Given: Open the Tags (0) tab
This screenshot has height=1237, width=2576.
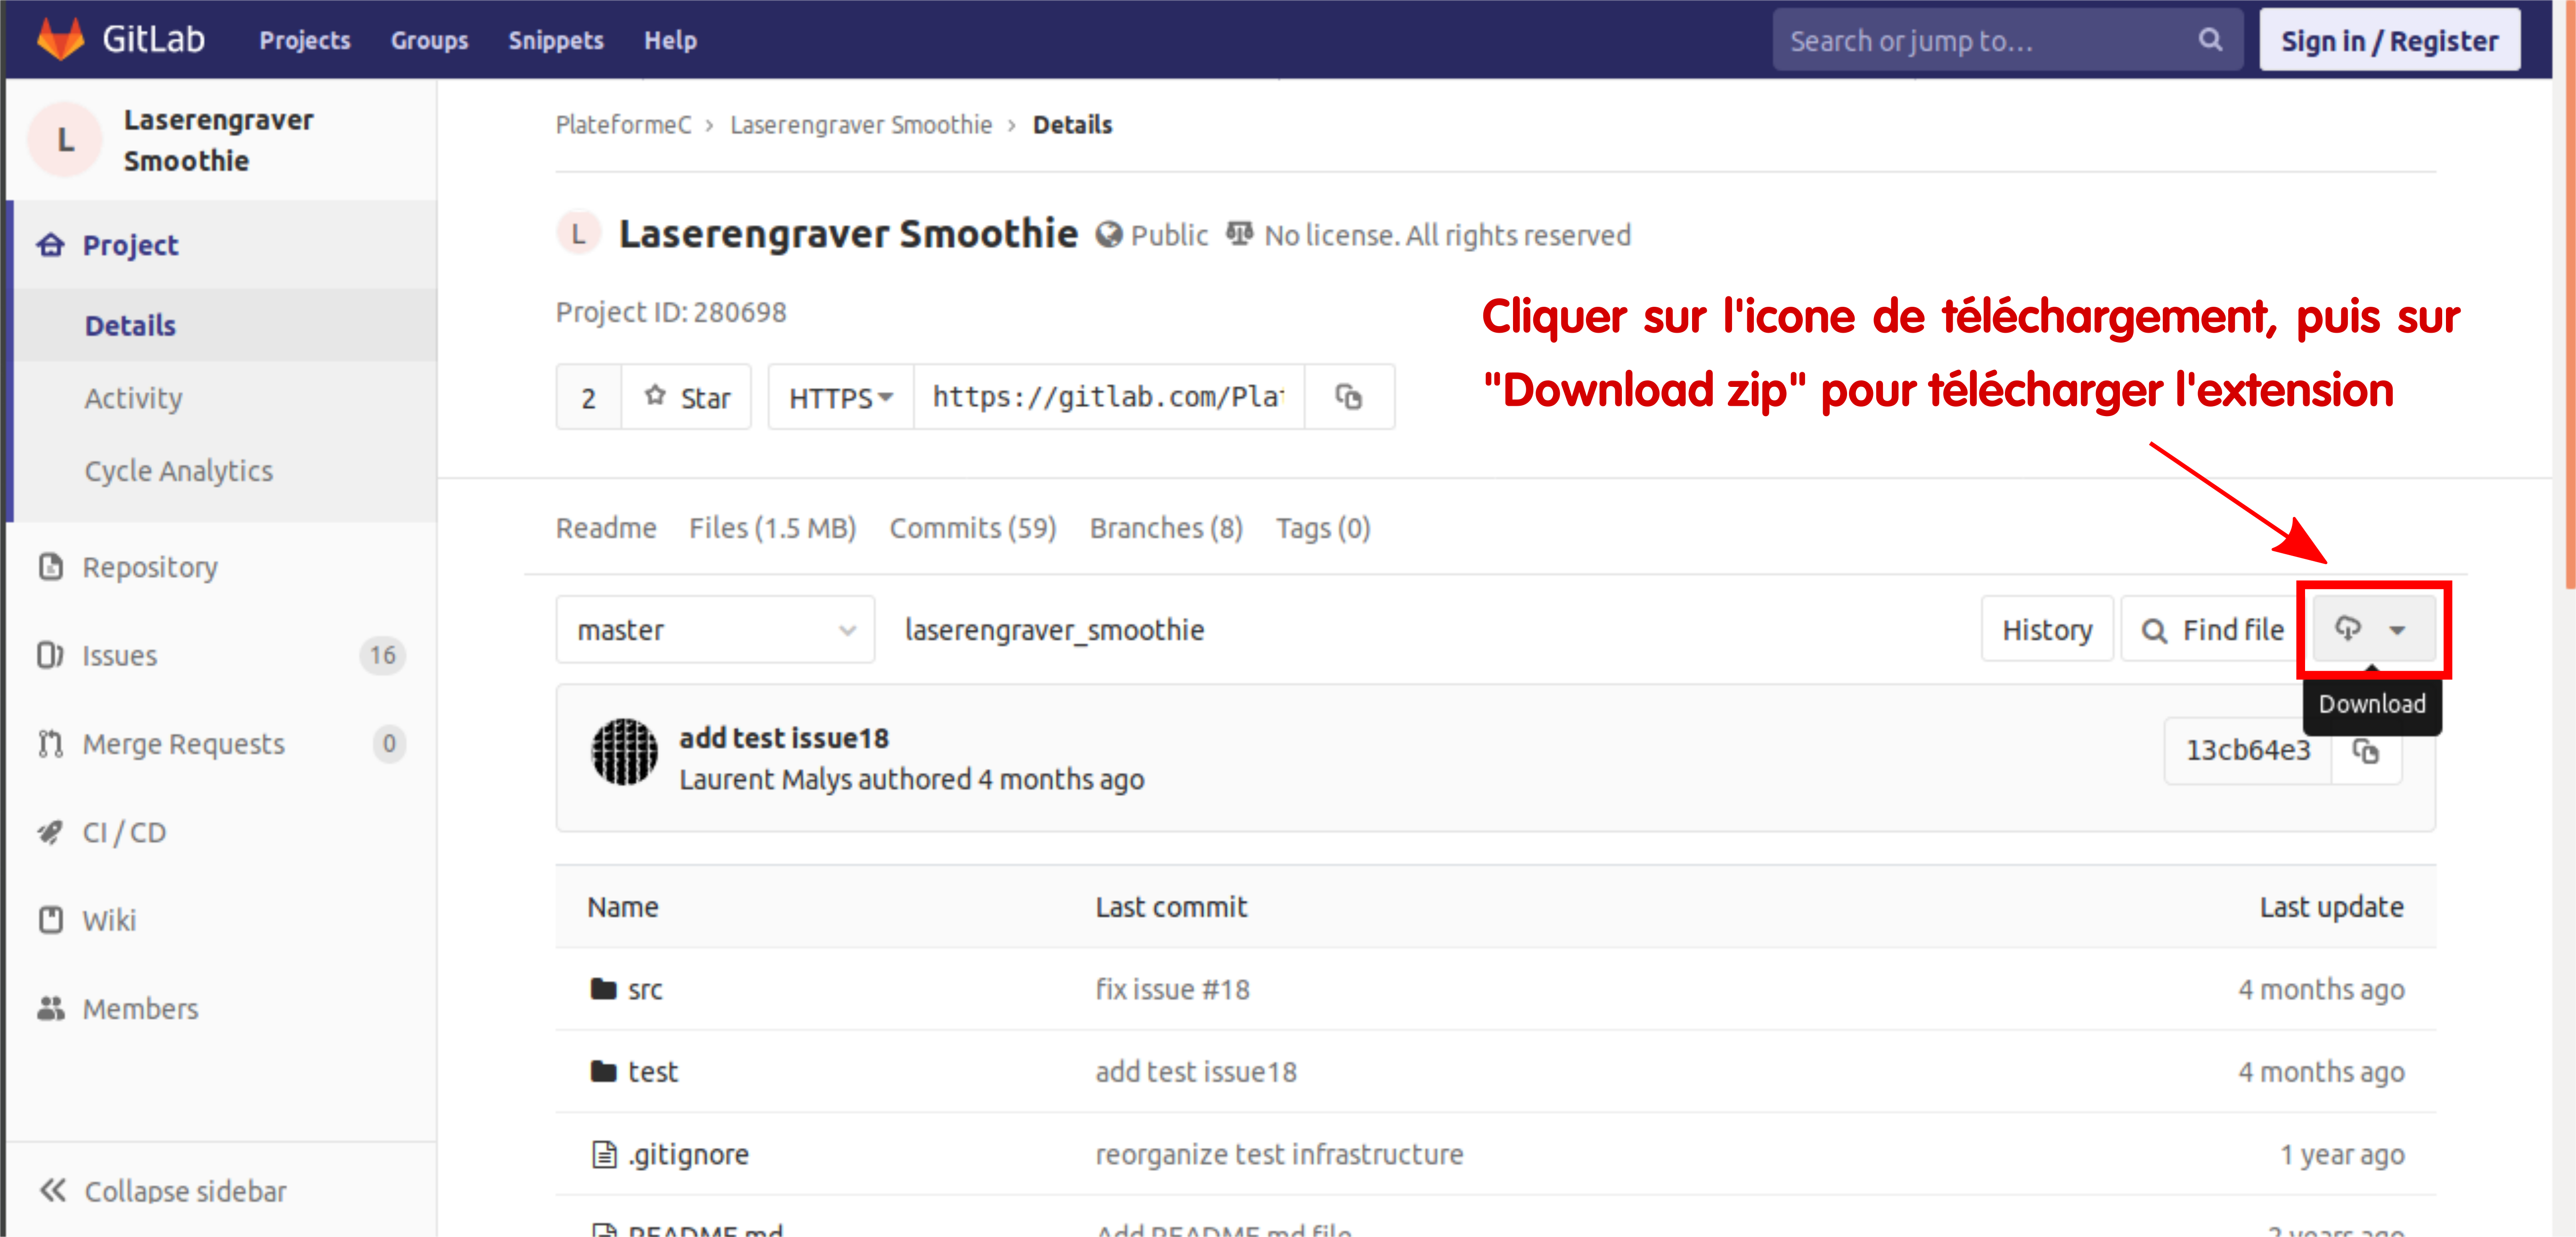Looking at the screenshot, I should click(1323, 528).
